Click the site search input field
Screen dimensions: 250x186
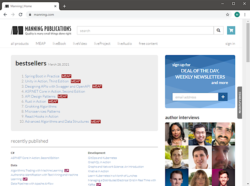click(x=145, y=30)
